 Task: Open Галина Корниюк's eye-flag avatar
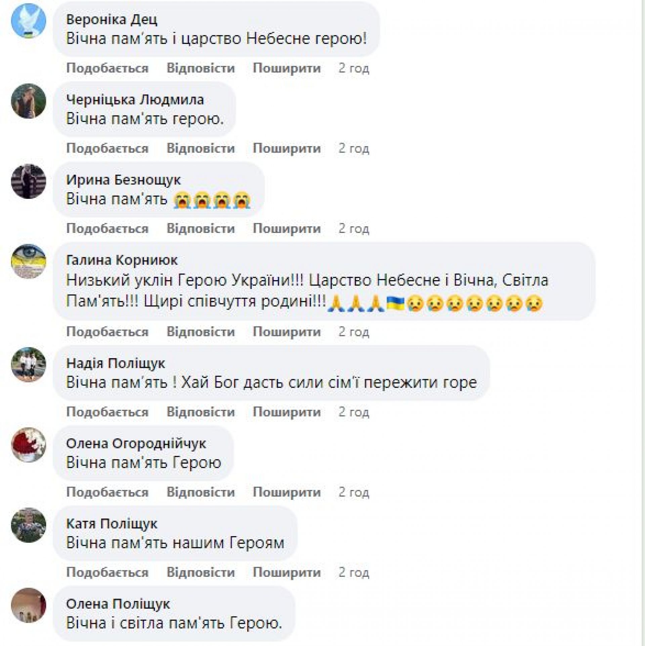pyautogui.click(x=29, y=261)
